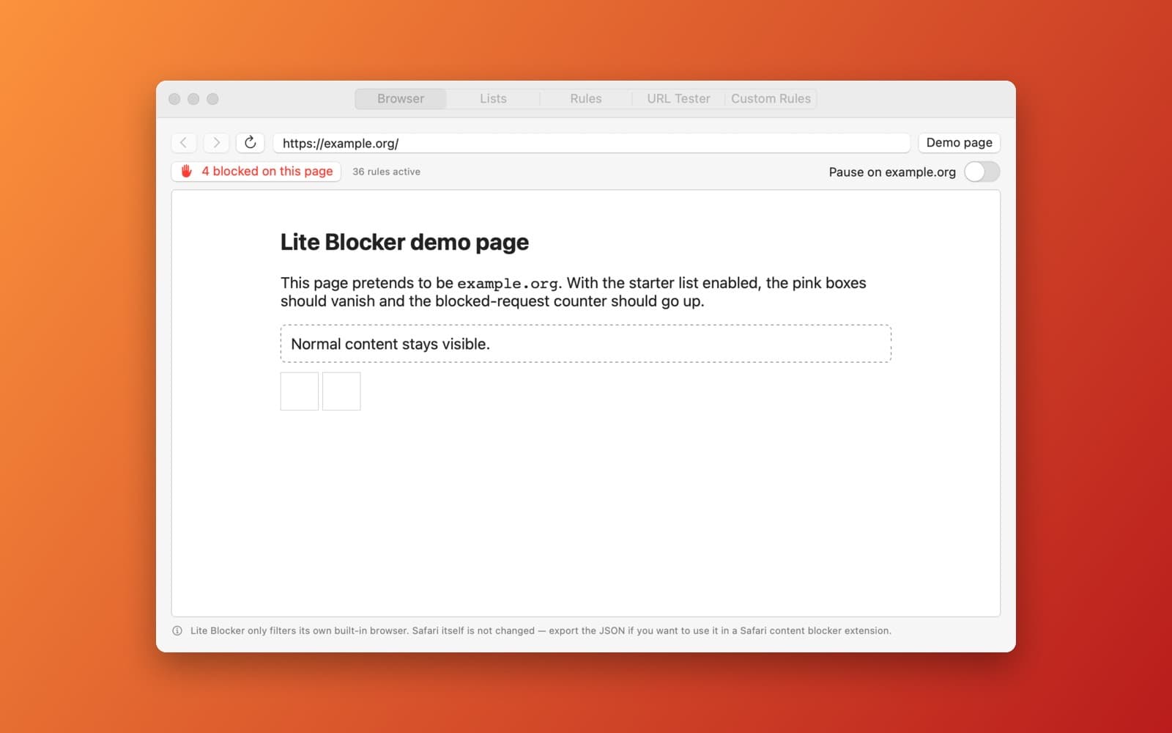Click the 'Normal content stays visible.' box

coord(586,344)
